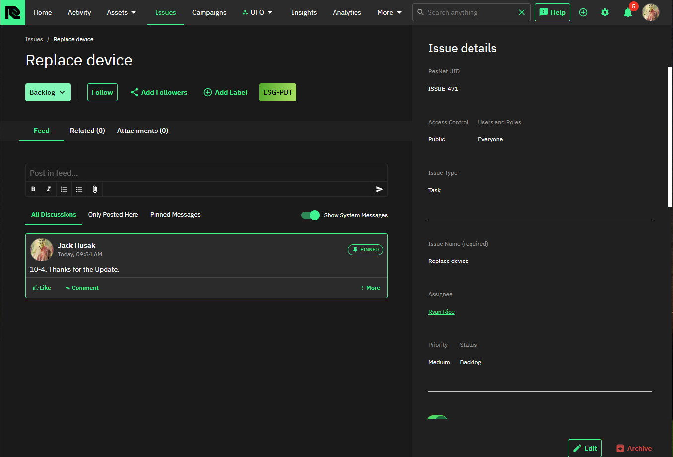Send the feed post arrow icon
The width and height of the screenshot is (673, 457).
click(380, 189)
